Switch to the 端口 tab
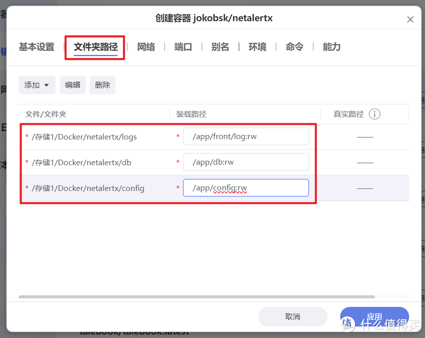This screenshot has height=338, width=425. [x=183, y=47]
